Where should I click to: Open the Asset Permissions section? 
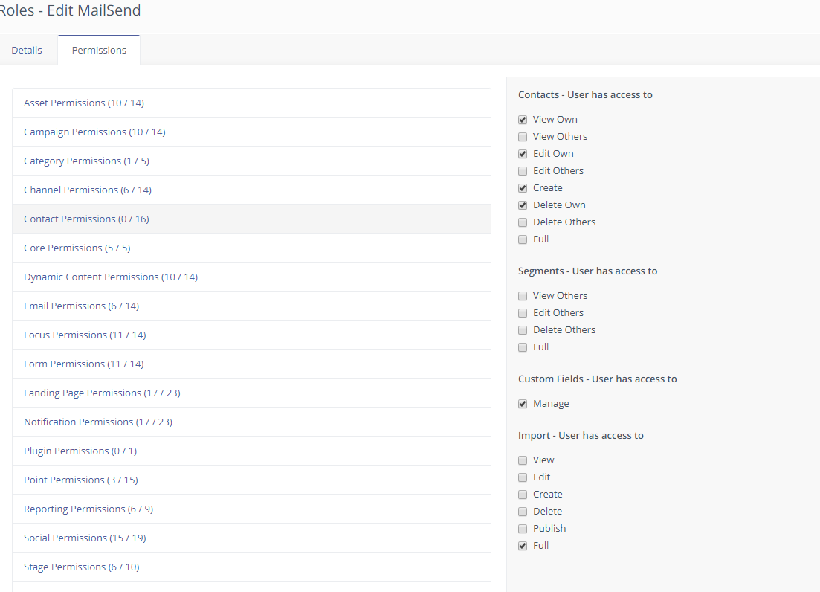tap(84, 103)
